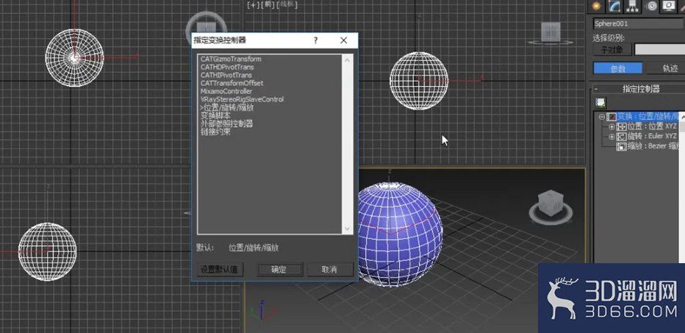Select VRayStereoRigSlaveControl in the list

click(x=242, y=99)
